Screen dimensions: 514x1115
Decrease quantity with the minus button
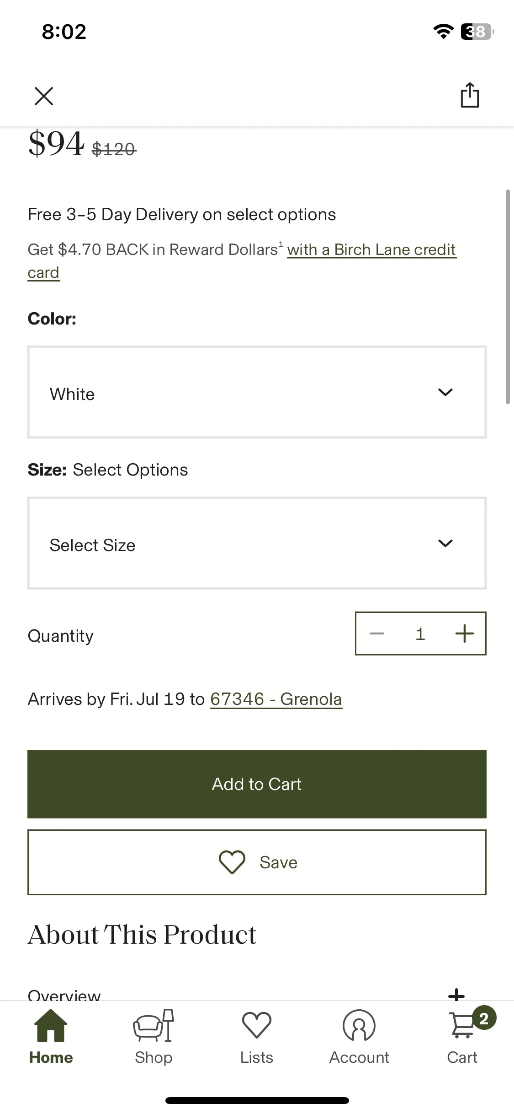[x=377, y=633]
